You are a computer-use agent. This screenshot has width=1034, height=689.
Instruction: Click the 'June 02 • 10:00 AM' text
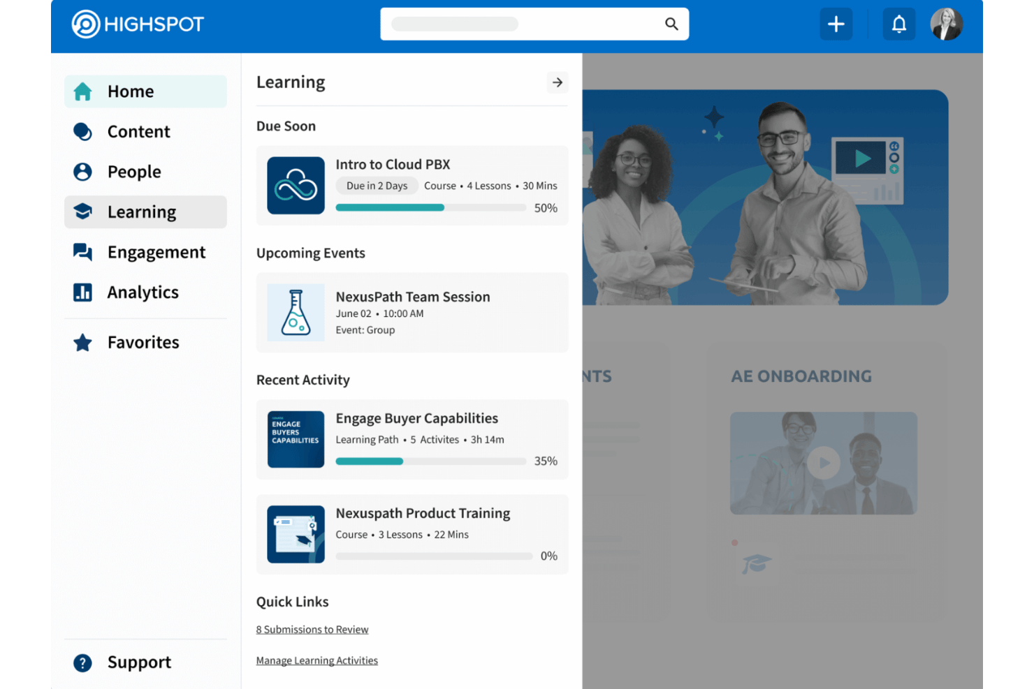coord(379,313)
